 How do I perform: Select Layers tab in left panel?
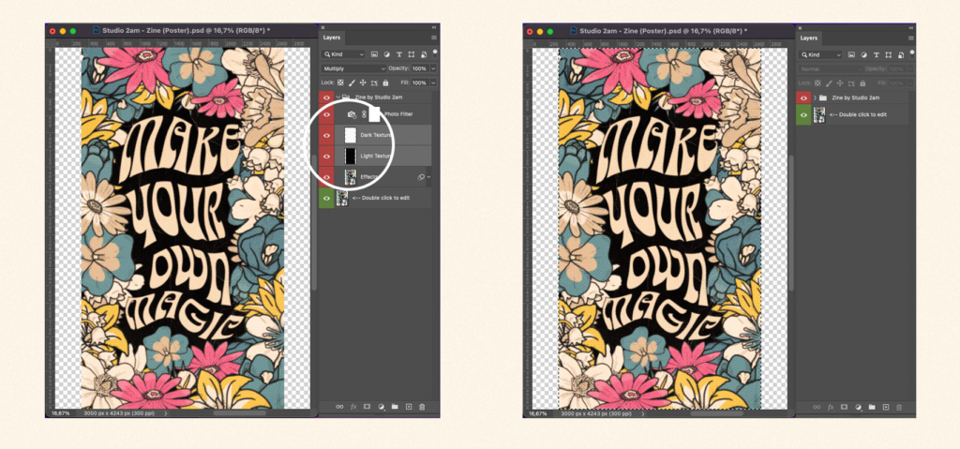pos(332,38)
